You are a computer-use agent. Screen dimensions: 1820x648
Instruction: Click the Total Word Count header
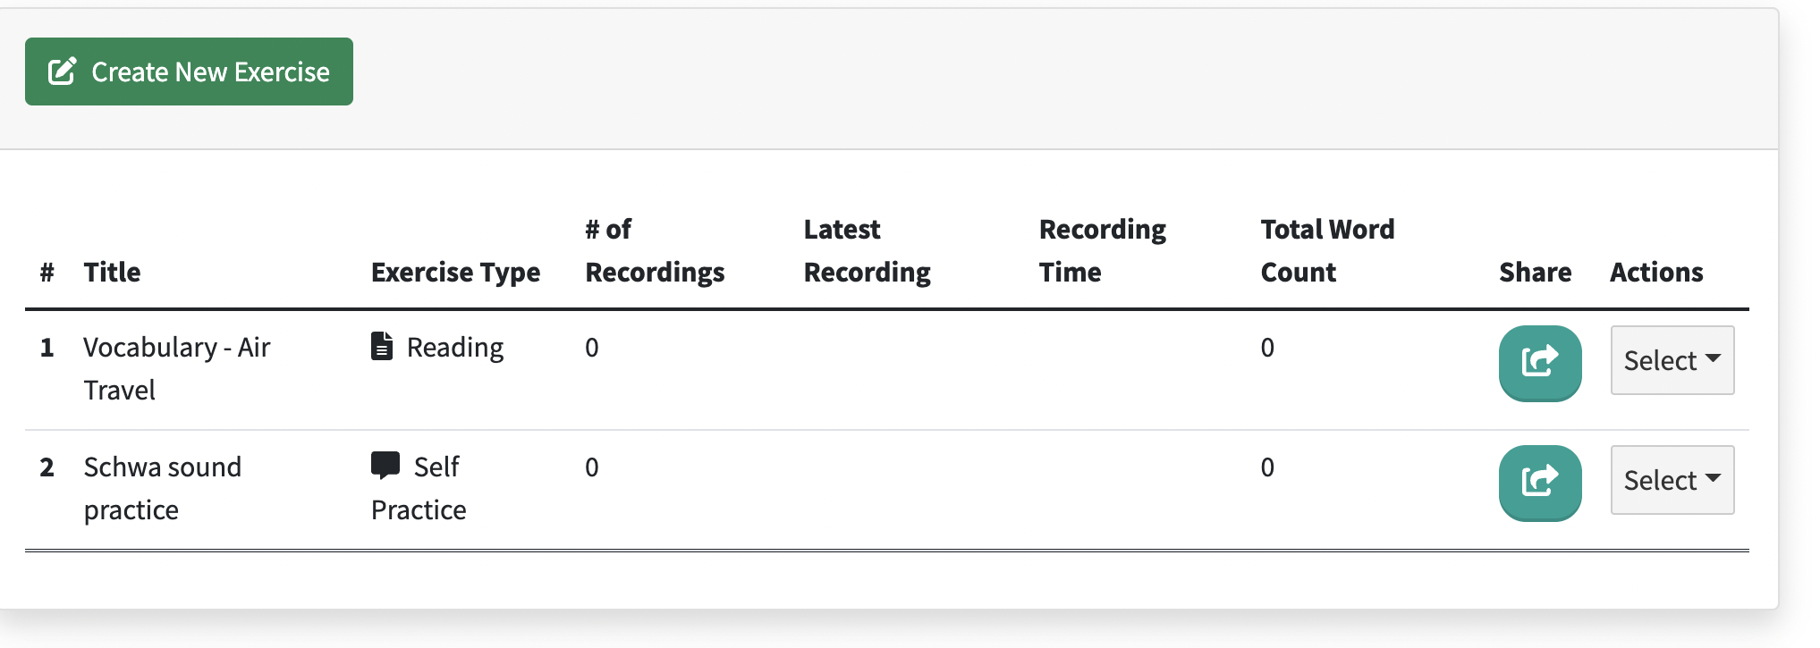[1327, 250]
